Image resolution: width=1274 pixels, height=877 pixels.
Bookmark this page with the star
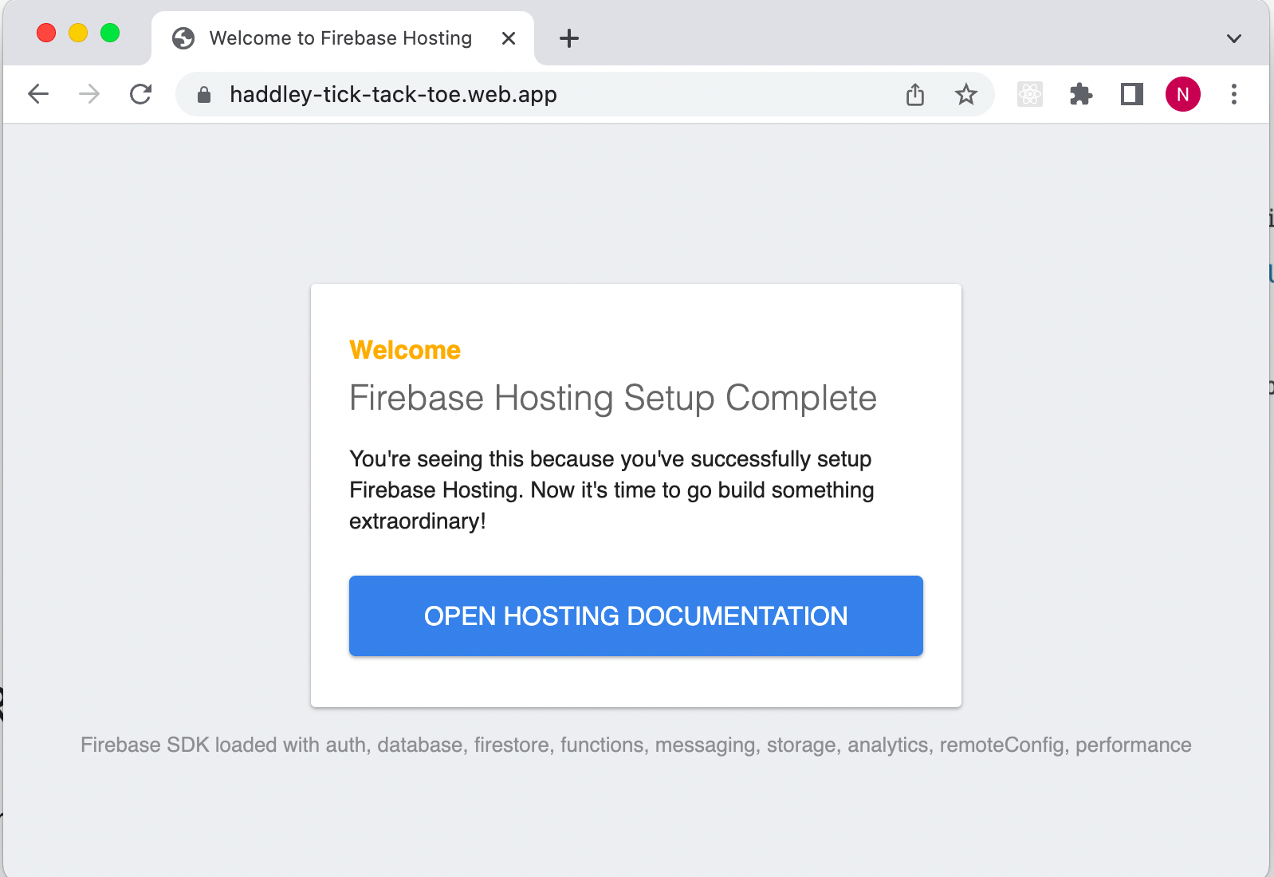966,95
